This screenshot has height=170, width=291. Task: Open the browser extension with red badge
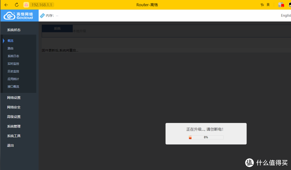(x=281, y=5)
